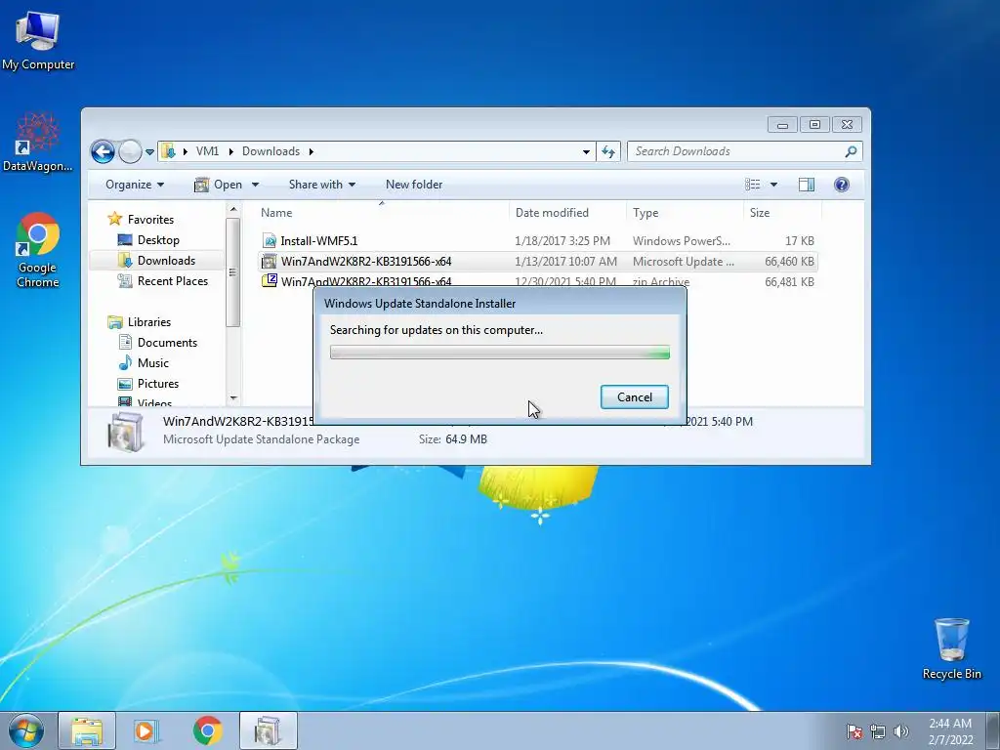Screen dimensions: 1000x750
Task: Expand arrow after Downloads breadcrumb
Action: pos(312,151)
